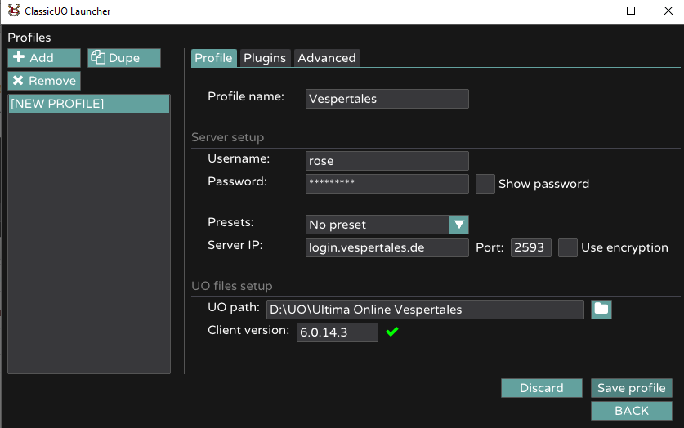Enable the Show password checkbox
The height and width of the screenshot is (428, 684).
[485, 184]
